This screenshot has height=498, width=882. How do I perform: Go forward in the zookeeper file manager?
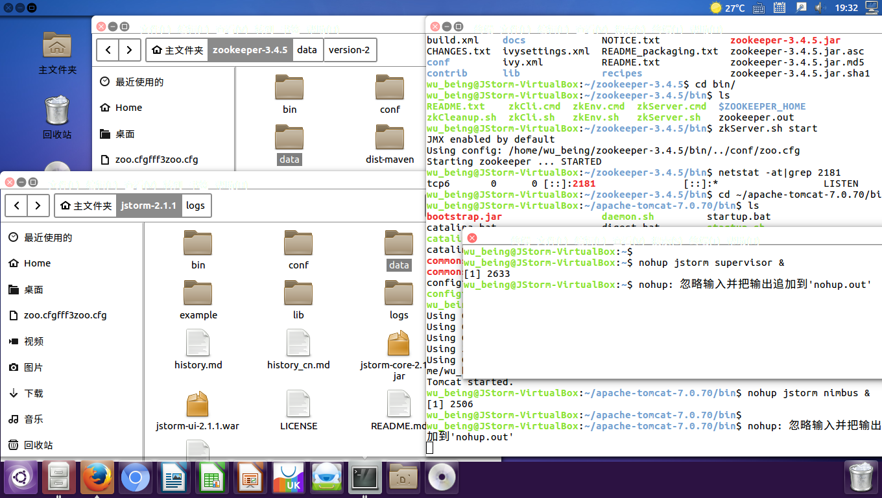tap(130, 50)
